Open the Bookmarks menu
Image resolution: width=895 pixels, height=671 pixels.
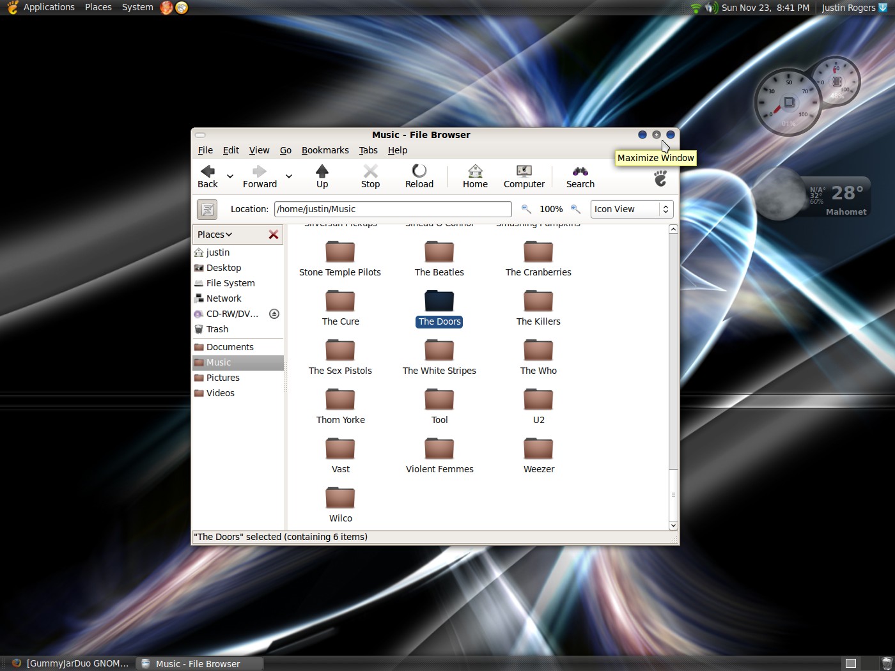point(325,150)
